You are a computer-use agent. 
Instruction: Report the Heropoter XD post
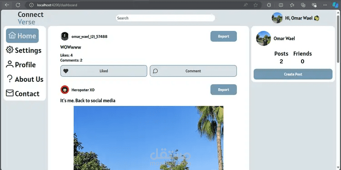pyautogui.click(x=224, y=90)
